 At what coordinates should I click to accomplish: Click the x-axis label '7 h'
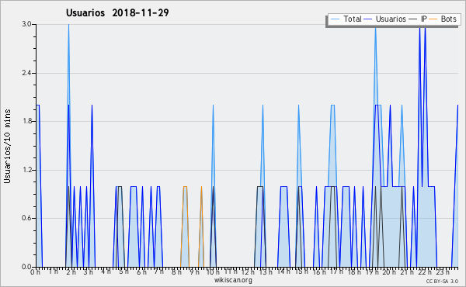pos(159,271)
